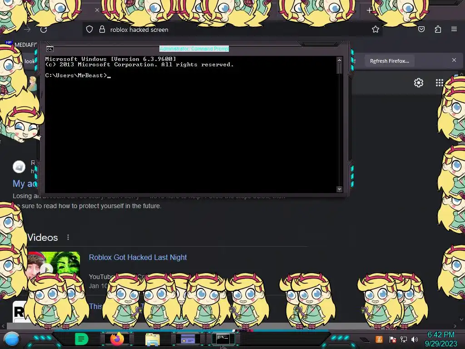Click the padlock site info icon
This screenshot has height=349, width=465.
click(102, 30)
